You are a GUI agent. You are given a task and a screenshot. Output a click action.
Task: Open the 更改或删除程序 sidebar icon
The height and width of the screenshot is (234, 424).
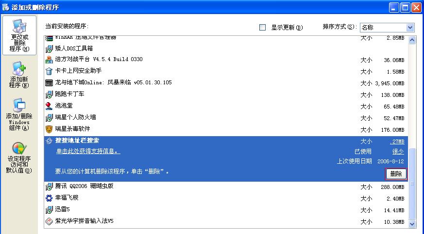point(19,35)
